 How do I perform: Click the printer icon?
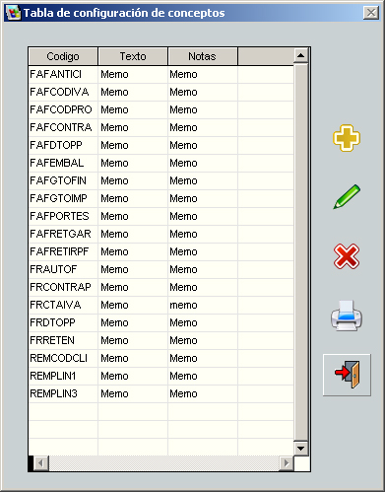(x=347, y=316)
